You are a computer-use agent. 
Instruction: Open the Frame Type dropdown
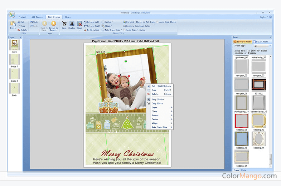tap(262, 46)
